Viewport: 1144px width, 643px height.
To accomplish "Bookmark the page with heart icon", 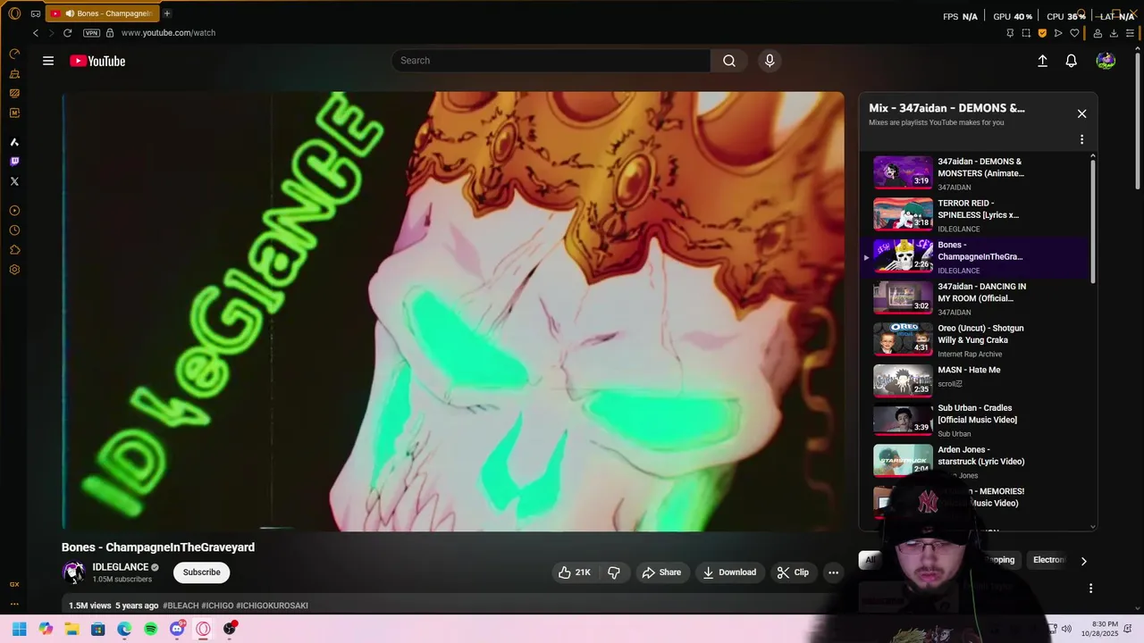I will (1074, 33).
